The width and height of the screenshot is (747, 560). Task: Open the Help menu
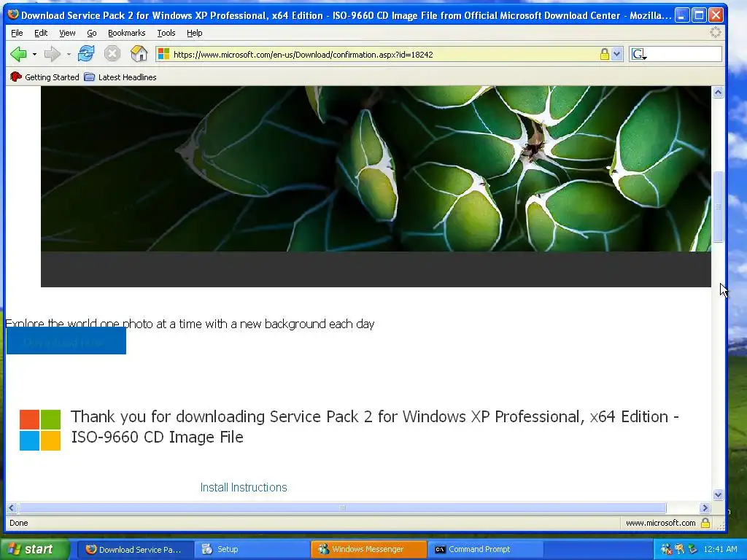pos(194,33)
